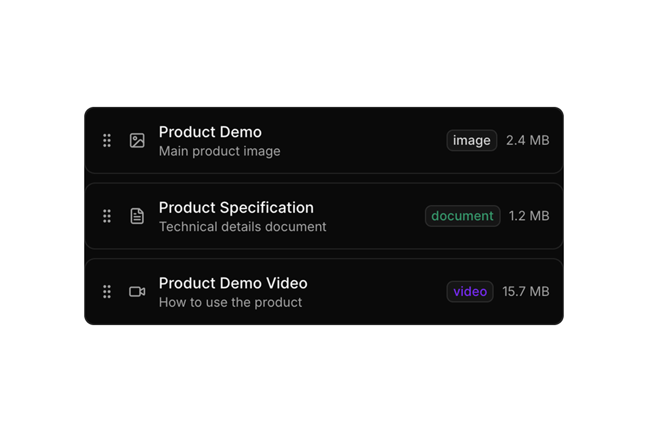Grab the drag handle for Product Demo
This screenshot has width=648, height=432.
coord(107,140)
